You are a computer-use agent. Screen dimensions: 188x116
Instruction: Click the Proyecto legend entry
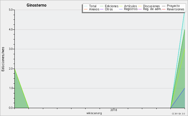(171, 6)
